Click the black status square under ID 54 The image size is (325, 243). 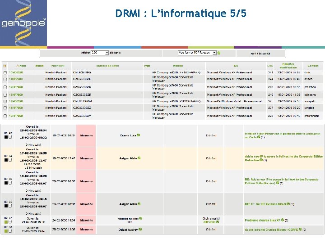coord(6,160)
